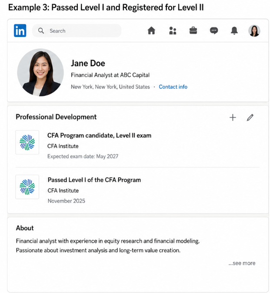
Task: Open Messaging speech bubble icon
Action: point(214,30)
